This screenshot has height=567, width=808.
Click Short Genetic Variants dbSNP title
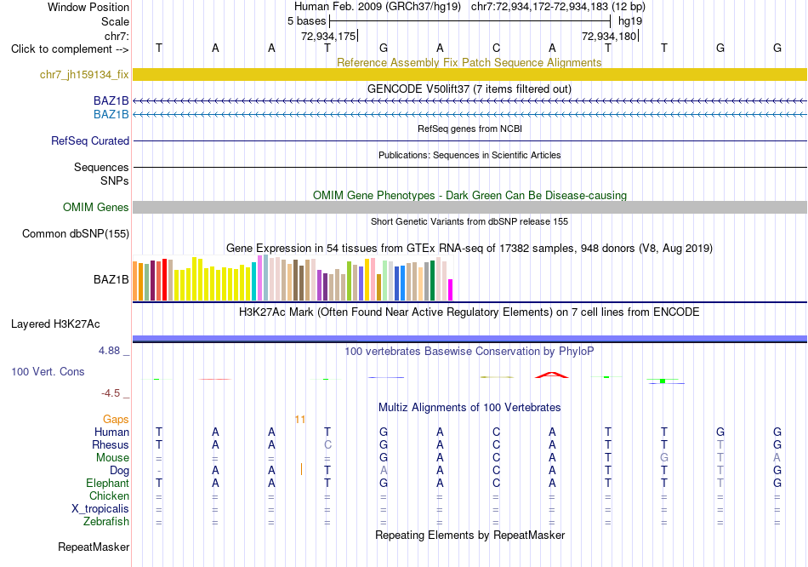469,221
